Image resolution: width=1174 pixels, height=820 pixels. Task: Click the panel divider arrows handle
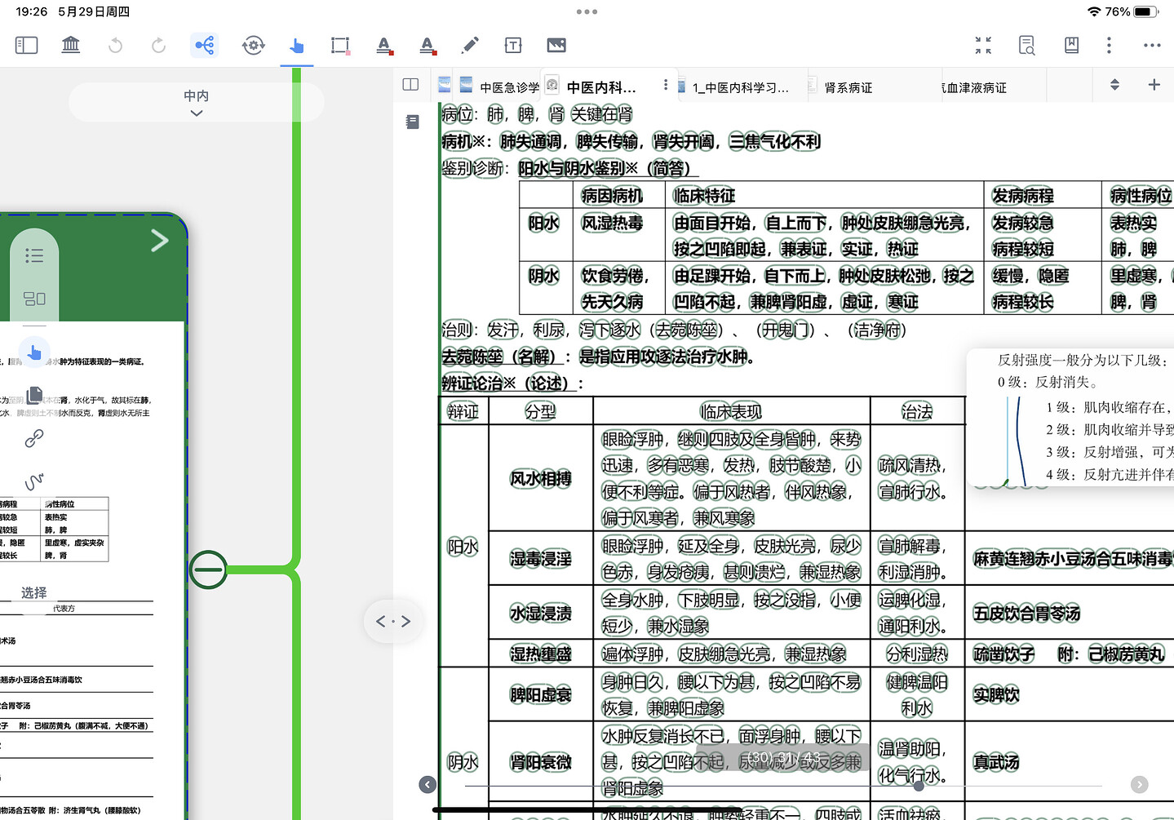click(393, 621)
